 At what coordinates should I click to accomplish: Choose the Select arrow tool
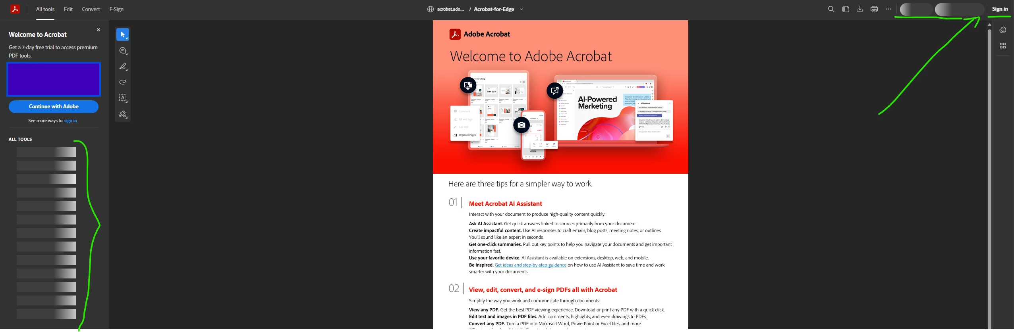123,35
